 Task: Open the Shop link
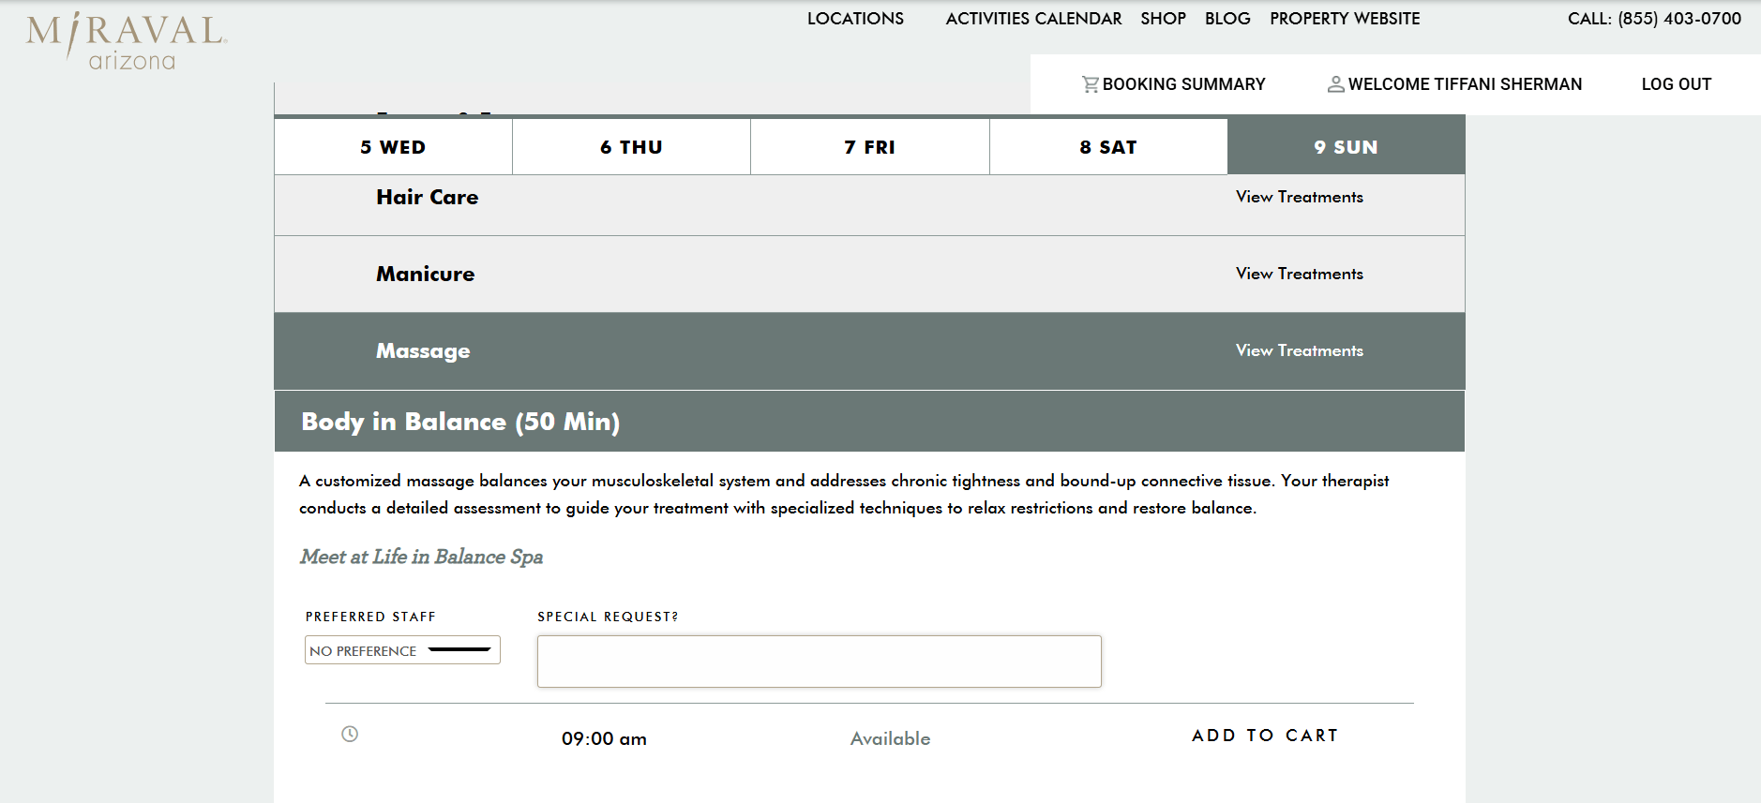1163,19
